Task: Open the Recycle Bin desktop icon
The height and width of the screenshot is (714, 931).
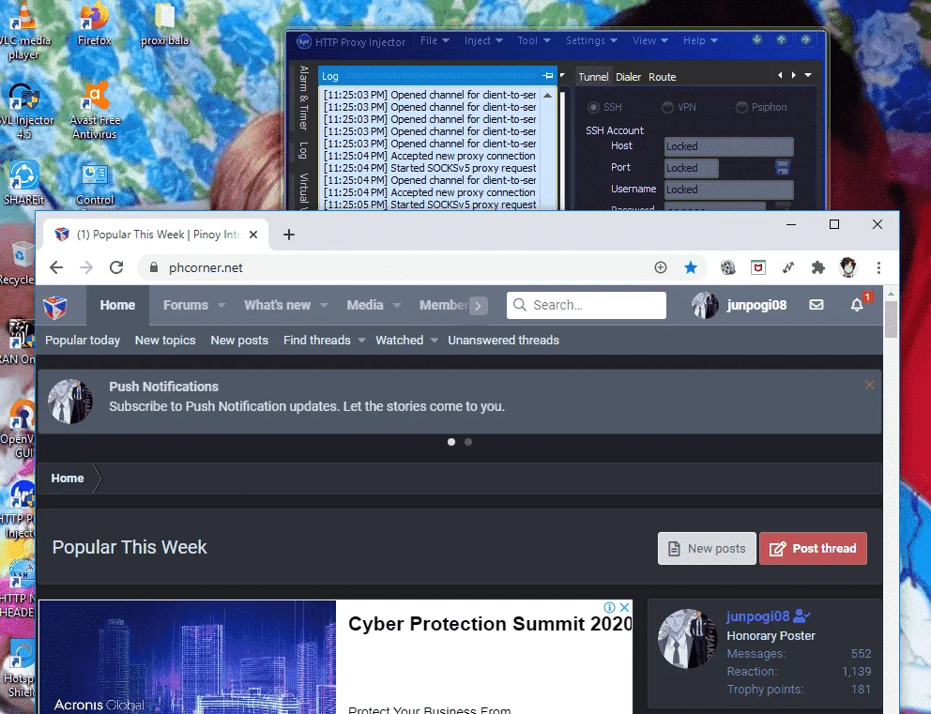Action: coord(17,263)
